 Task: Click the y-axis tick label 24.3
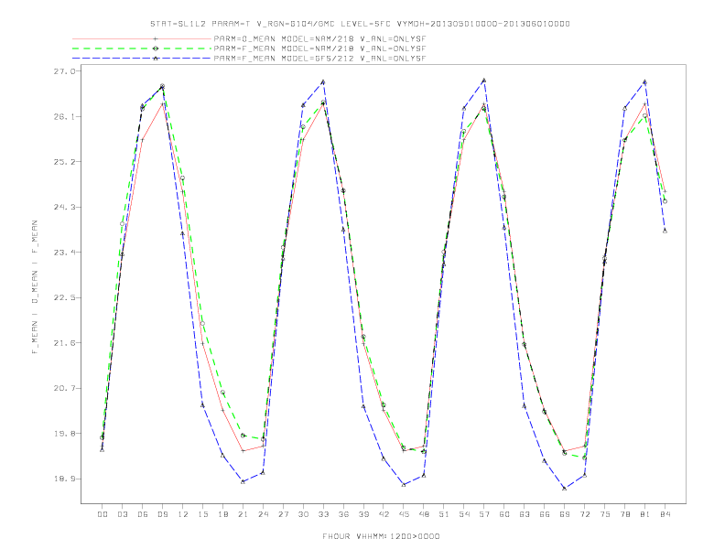click(x=64, y=207)
